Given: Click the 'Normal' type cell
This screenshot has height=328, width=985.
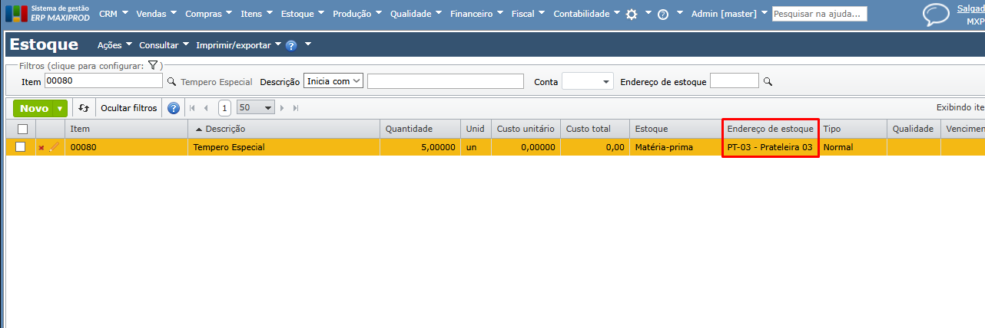Looking at the screenshot, I should click(x=852, y=147).
